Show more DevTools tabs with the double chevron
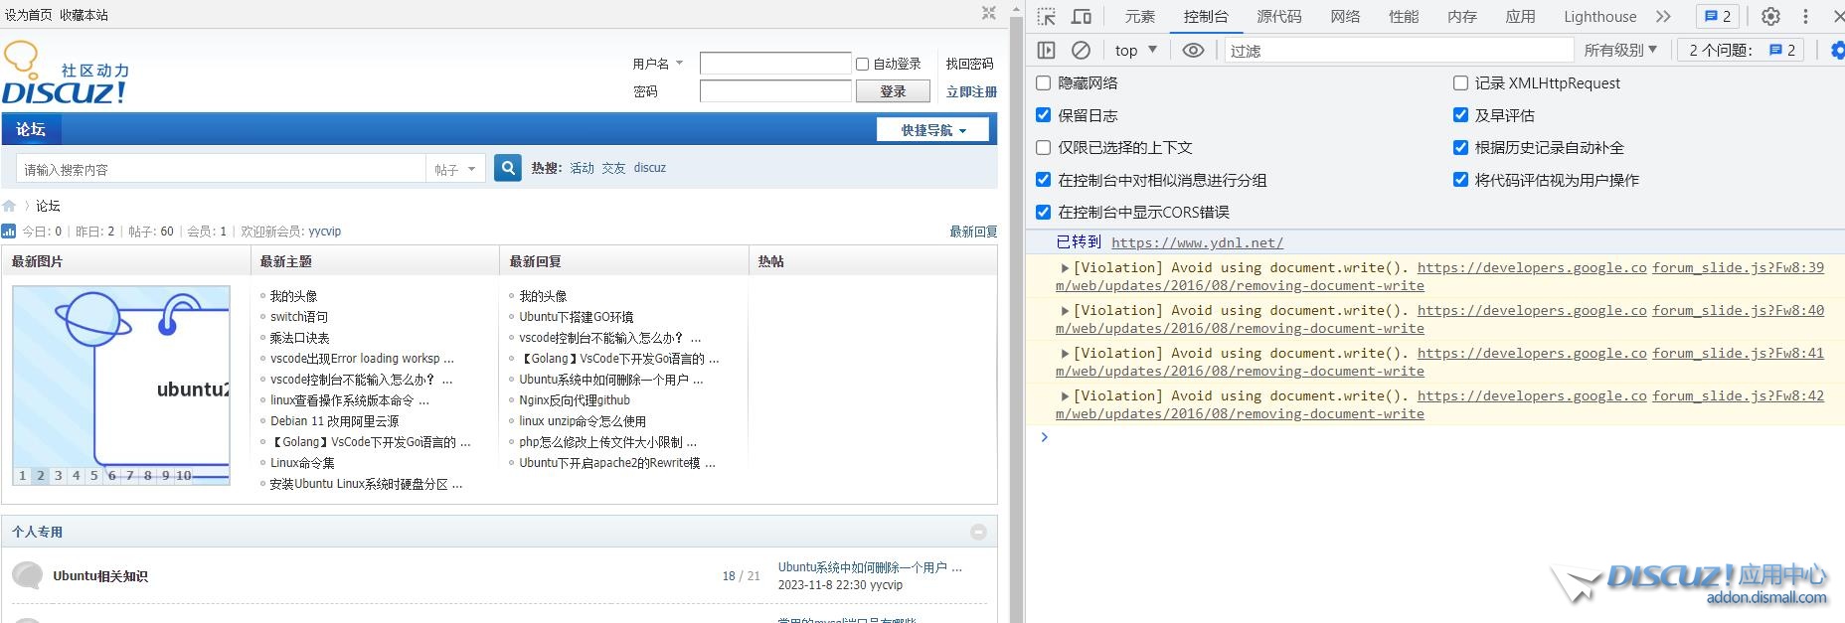1845x623 pixels. pyautogui.click(x=1663, y=17)
